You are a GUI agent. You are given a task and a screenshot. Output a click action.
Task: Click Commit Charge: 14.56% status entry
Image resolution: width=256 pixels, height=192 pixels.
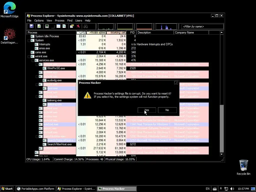pyautogui.click(x=69, y=159)
